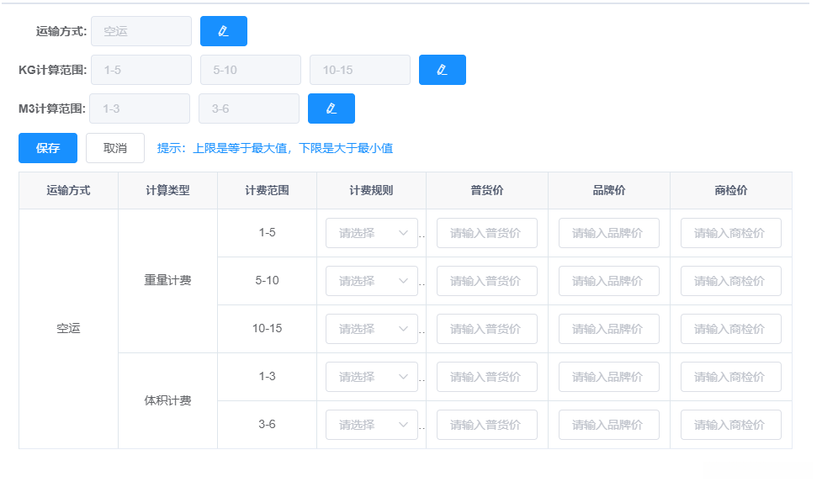Select the 1-5 KG range input box
This screenshot has height=487, width=822.
[x=141, y=70]
